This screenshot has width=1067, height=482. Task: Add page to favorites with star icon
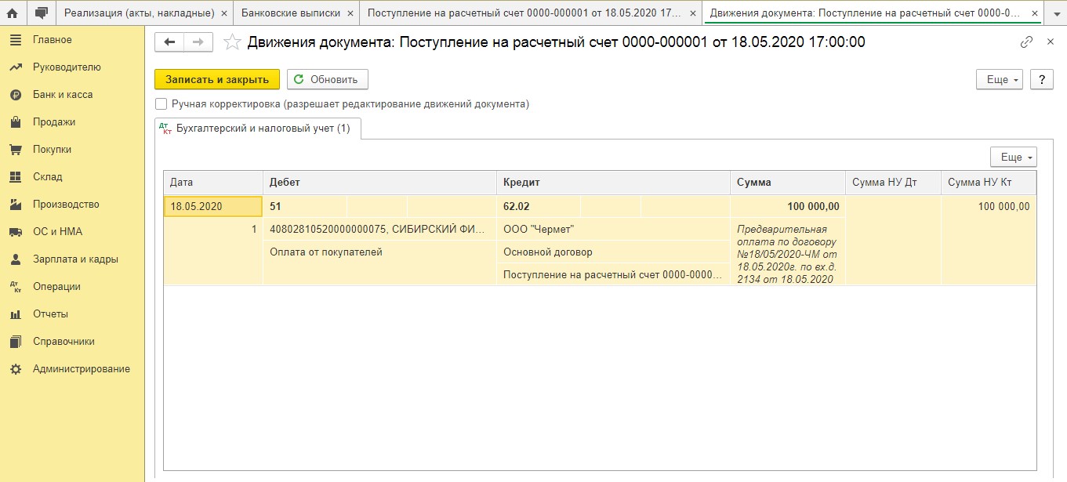232,42
